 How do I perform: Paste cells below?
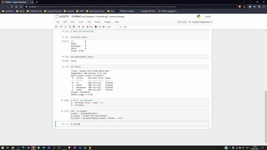tap(74, 27)
